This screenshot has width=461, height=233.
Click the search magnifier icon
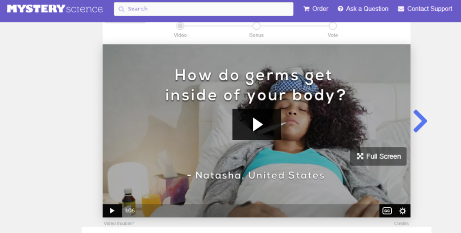[121, 9]
